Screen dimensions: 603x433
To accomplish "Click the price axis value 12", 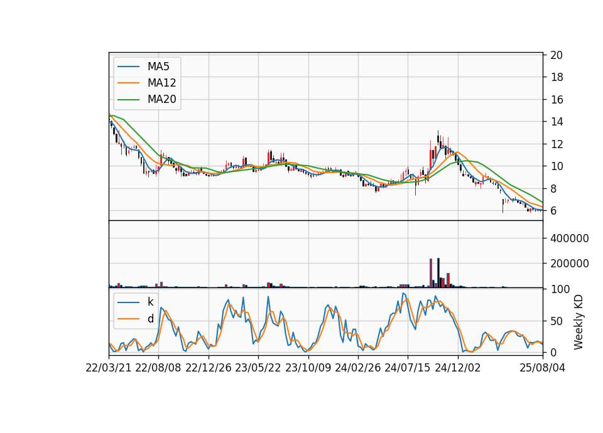I will point(557,144).
